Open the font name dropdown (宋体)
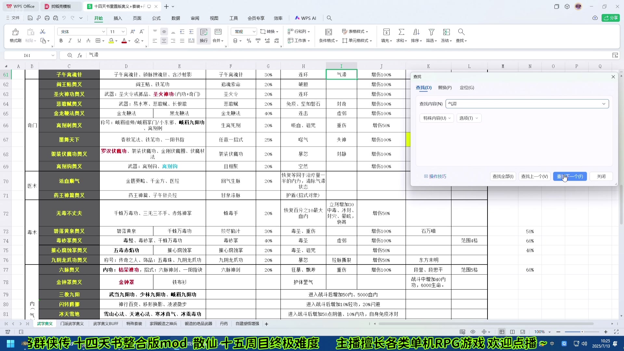The width and height of the screenshot is (624, 351). tap(104, 32)
